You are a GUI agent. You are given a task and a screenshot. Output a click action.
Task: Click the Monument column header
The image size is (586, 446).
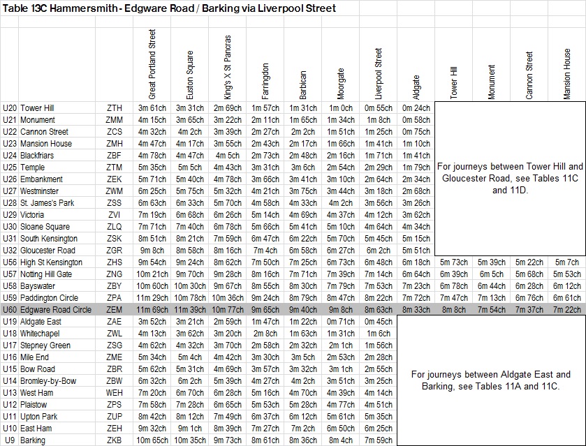[492, 82]
